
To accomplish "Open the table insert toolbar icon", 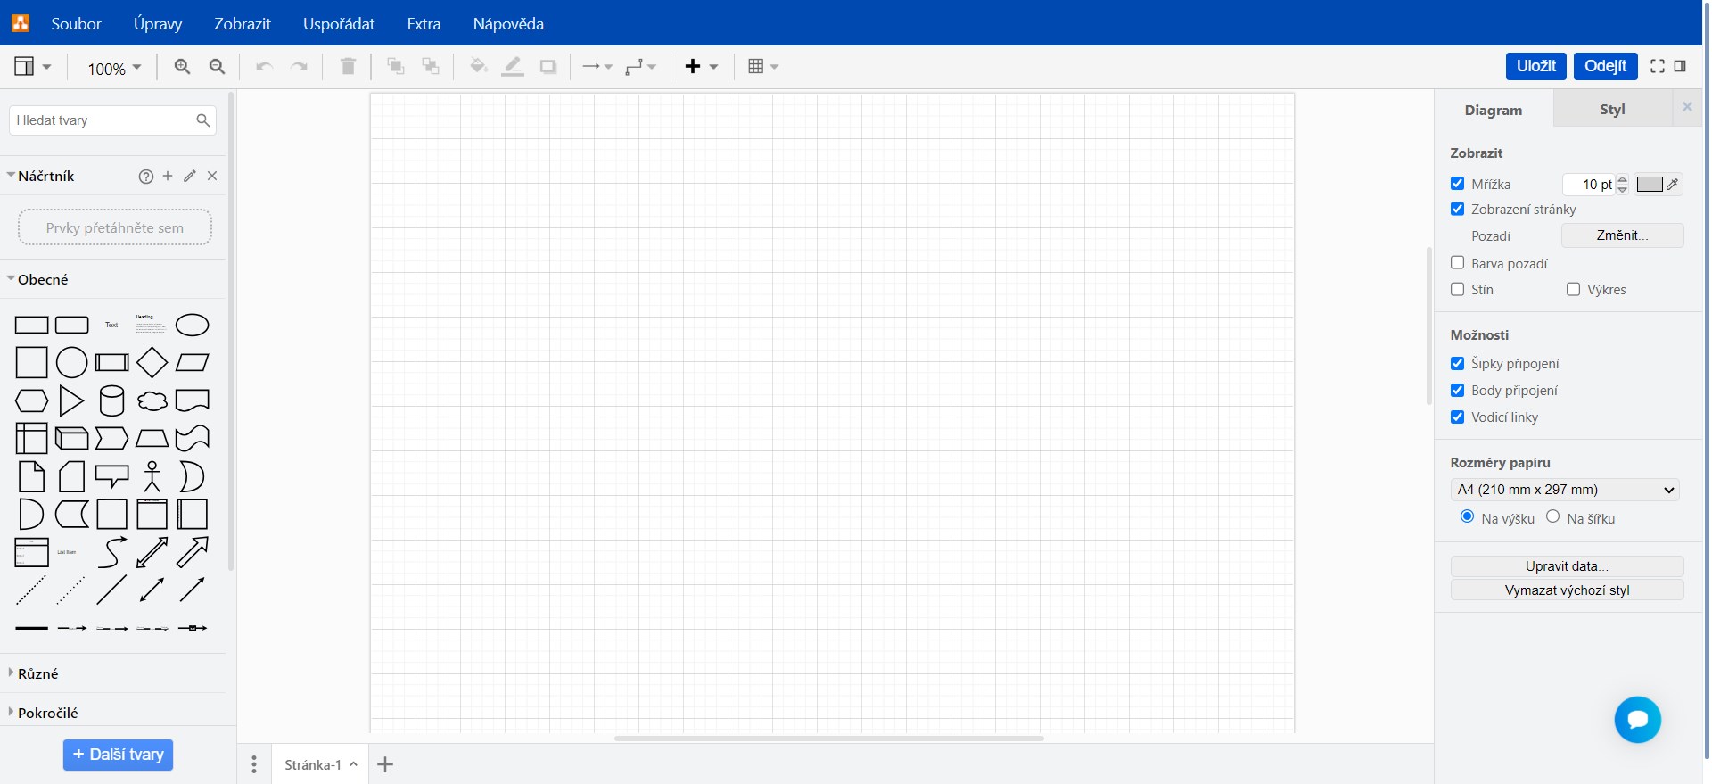I will (762, 67).
